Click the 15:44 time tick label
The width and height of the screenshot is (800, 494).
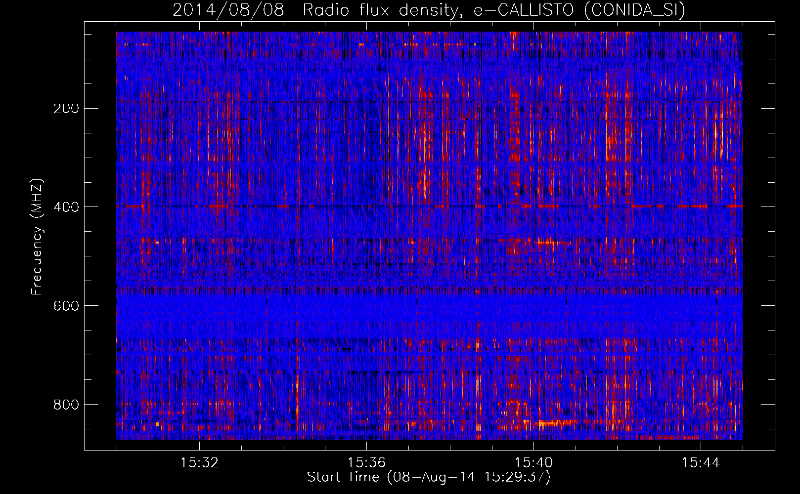[x=701, y=463]
